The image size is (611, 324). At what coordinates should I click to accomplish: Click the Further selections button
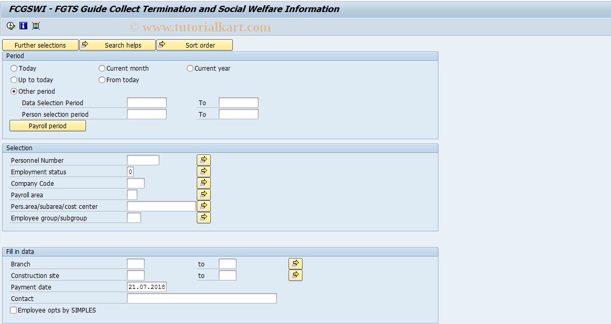point(40,45)
